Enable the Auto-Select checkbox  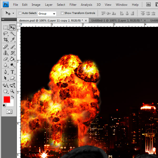pos(20,13)
